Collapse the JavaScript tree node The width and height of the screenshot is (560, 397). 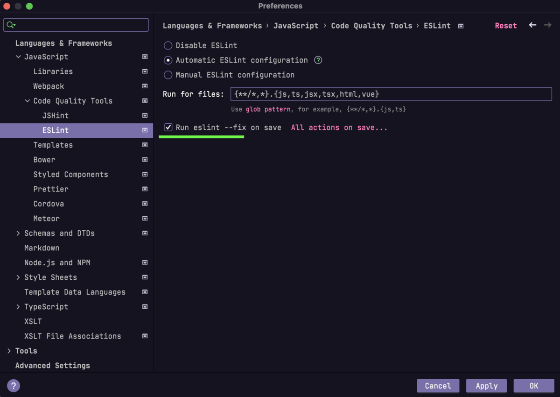point(18,57)
